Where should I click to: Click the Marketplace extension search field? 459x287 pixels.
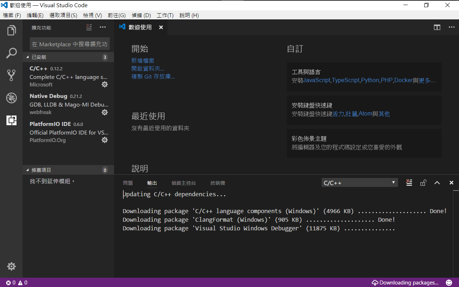point(70,44)
